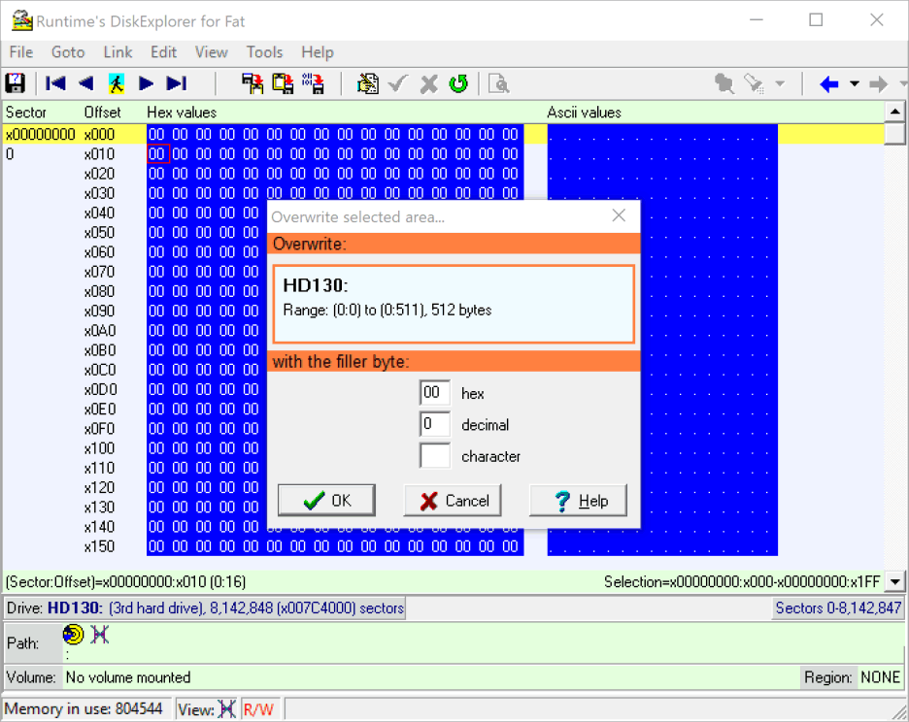909x722 pixels.
Task: Jump to last sector with skip-forward arrow
Action: 176,83
